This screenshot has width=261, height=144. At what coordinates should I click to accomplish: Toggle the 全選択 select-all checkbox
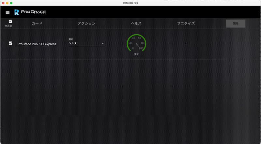click(x=10, y=21)
